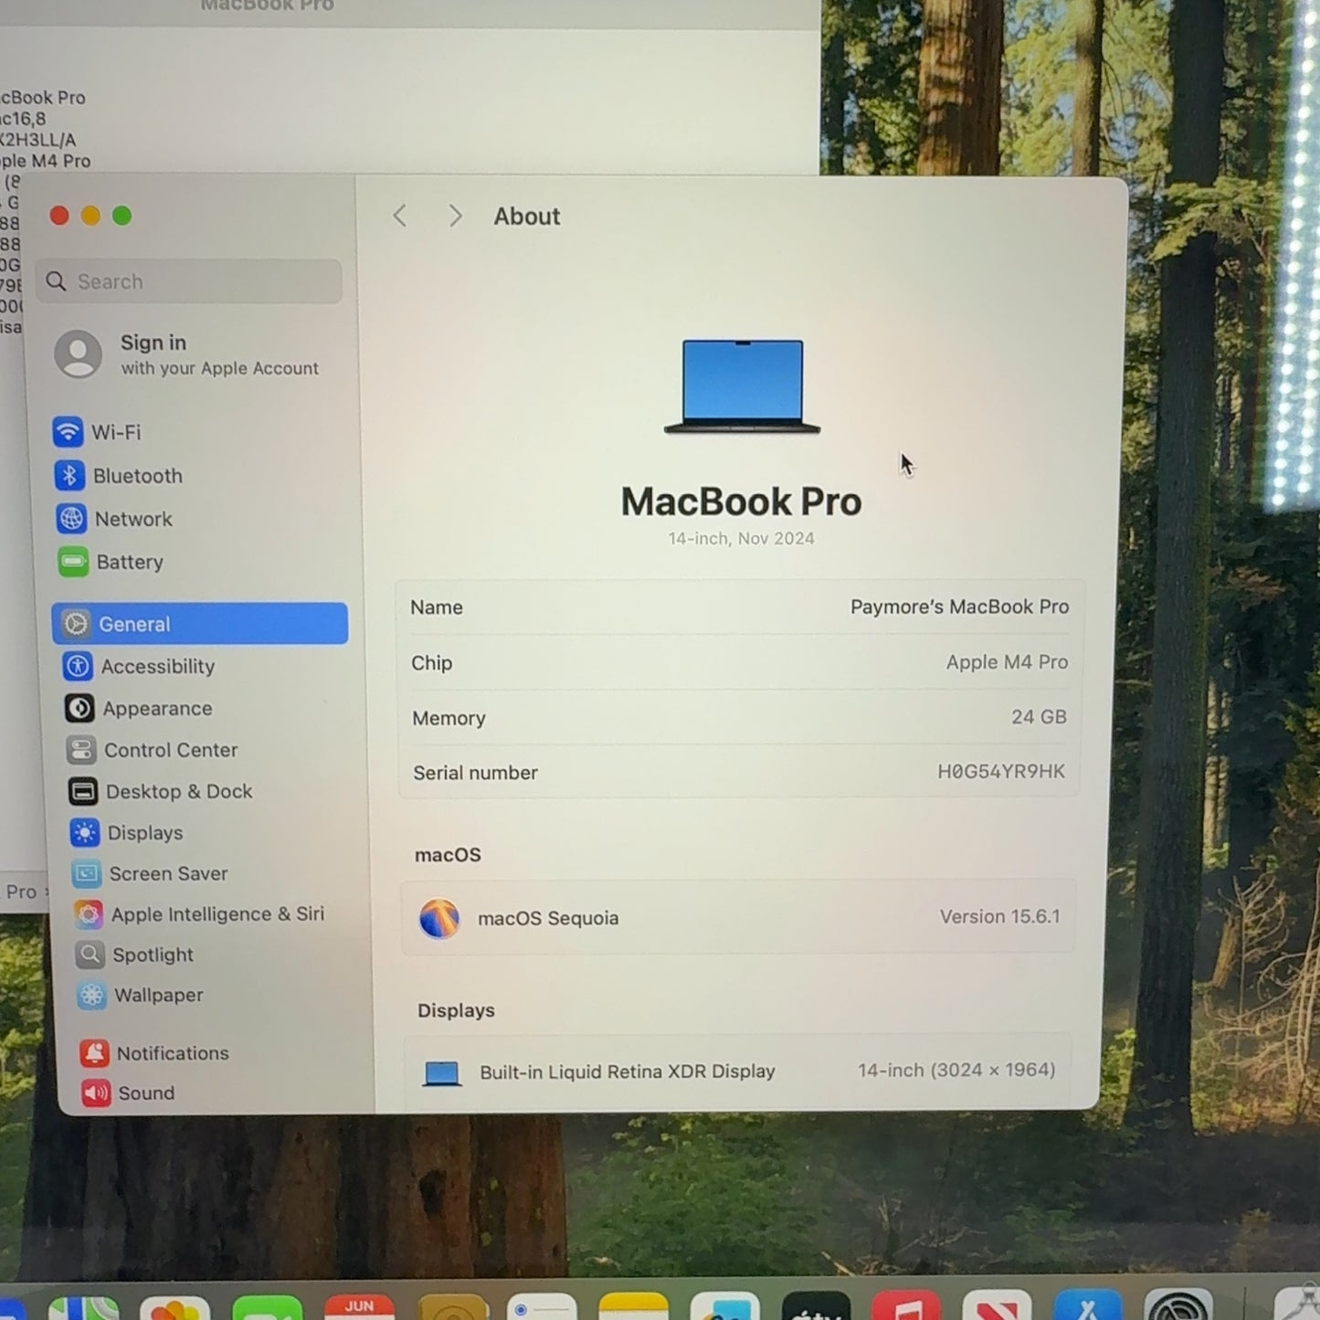Open the Displays sidebar item

127,833
